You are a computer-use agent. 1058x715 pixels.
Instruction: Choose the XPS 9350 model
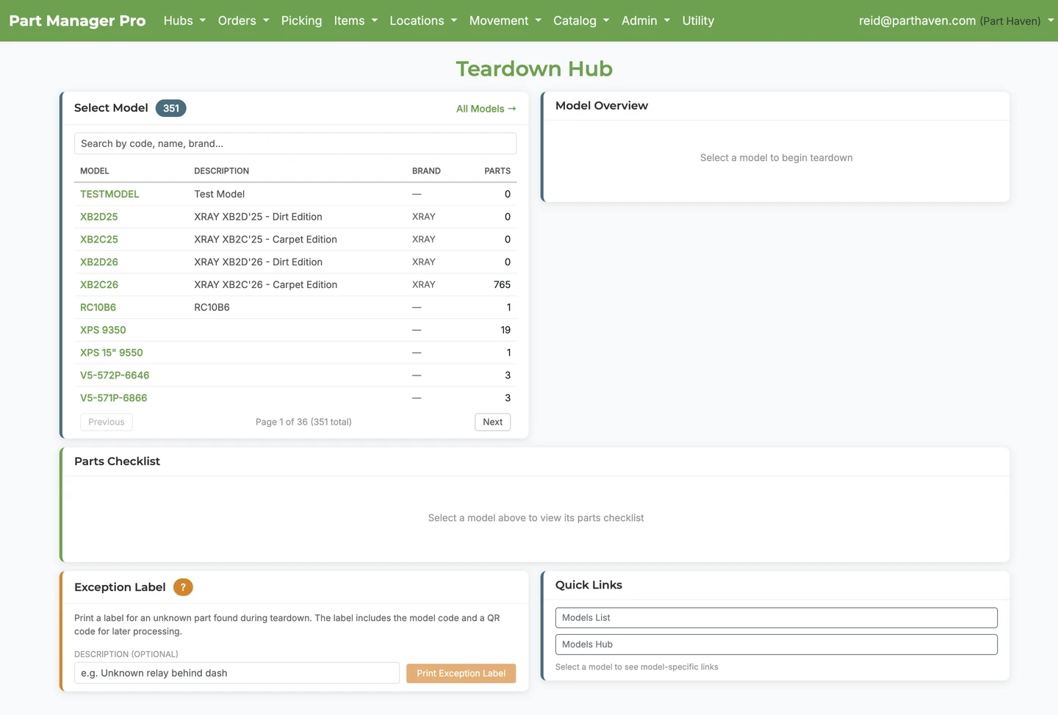click(x=103, y=330)
